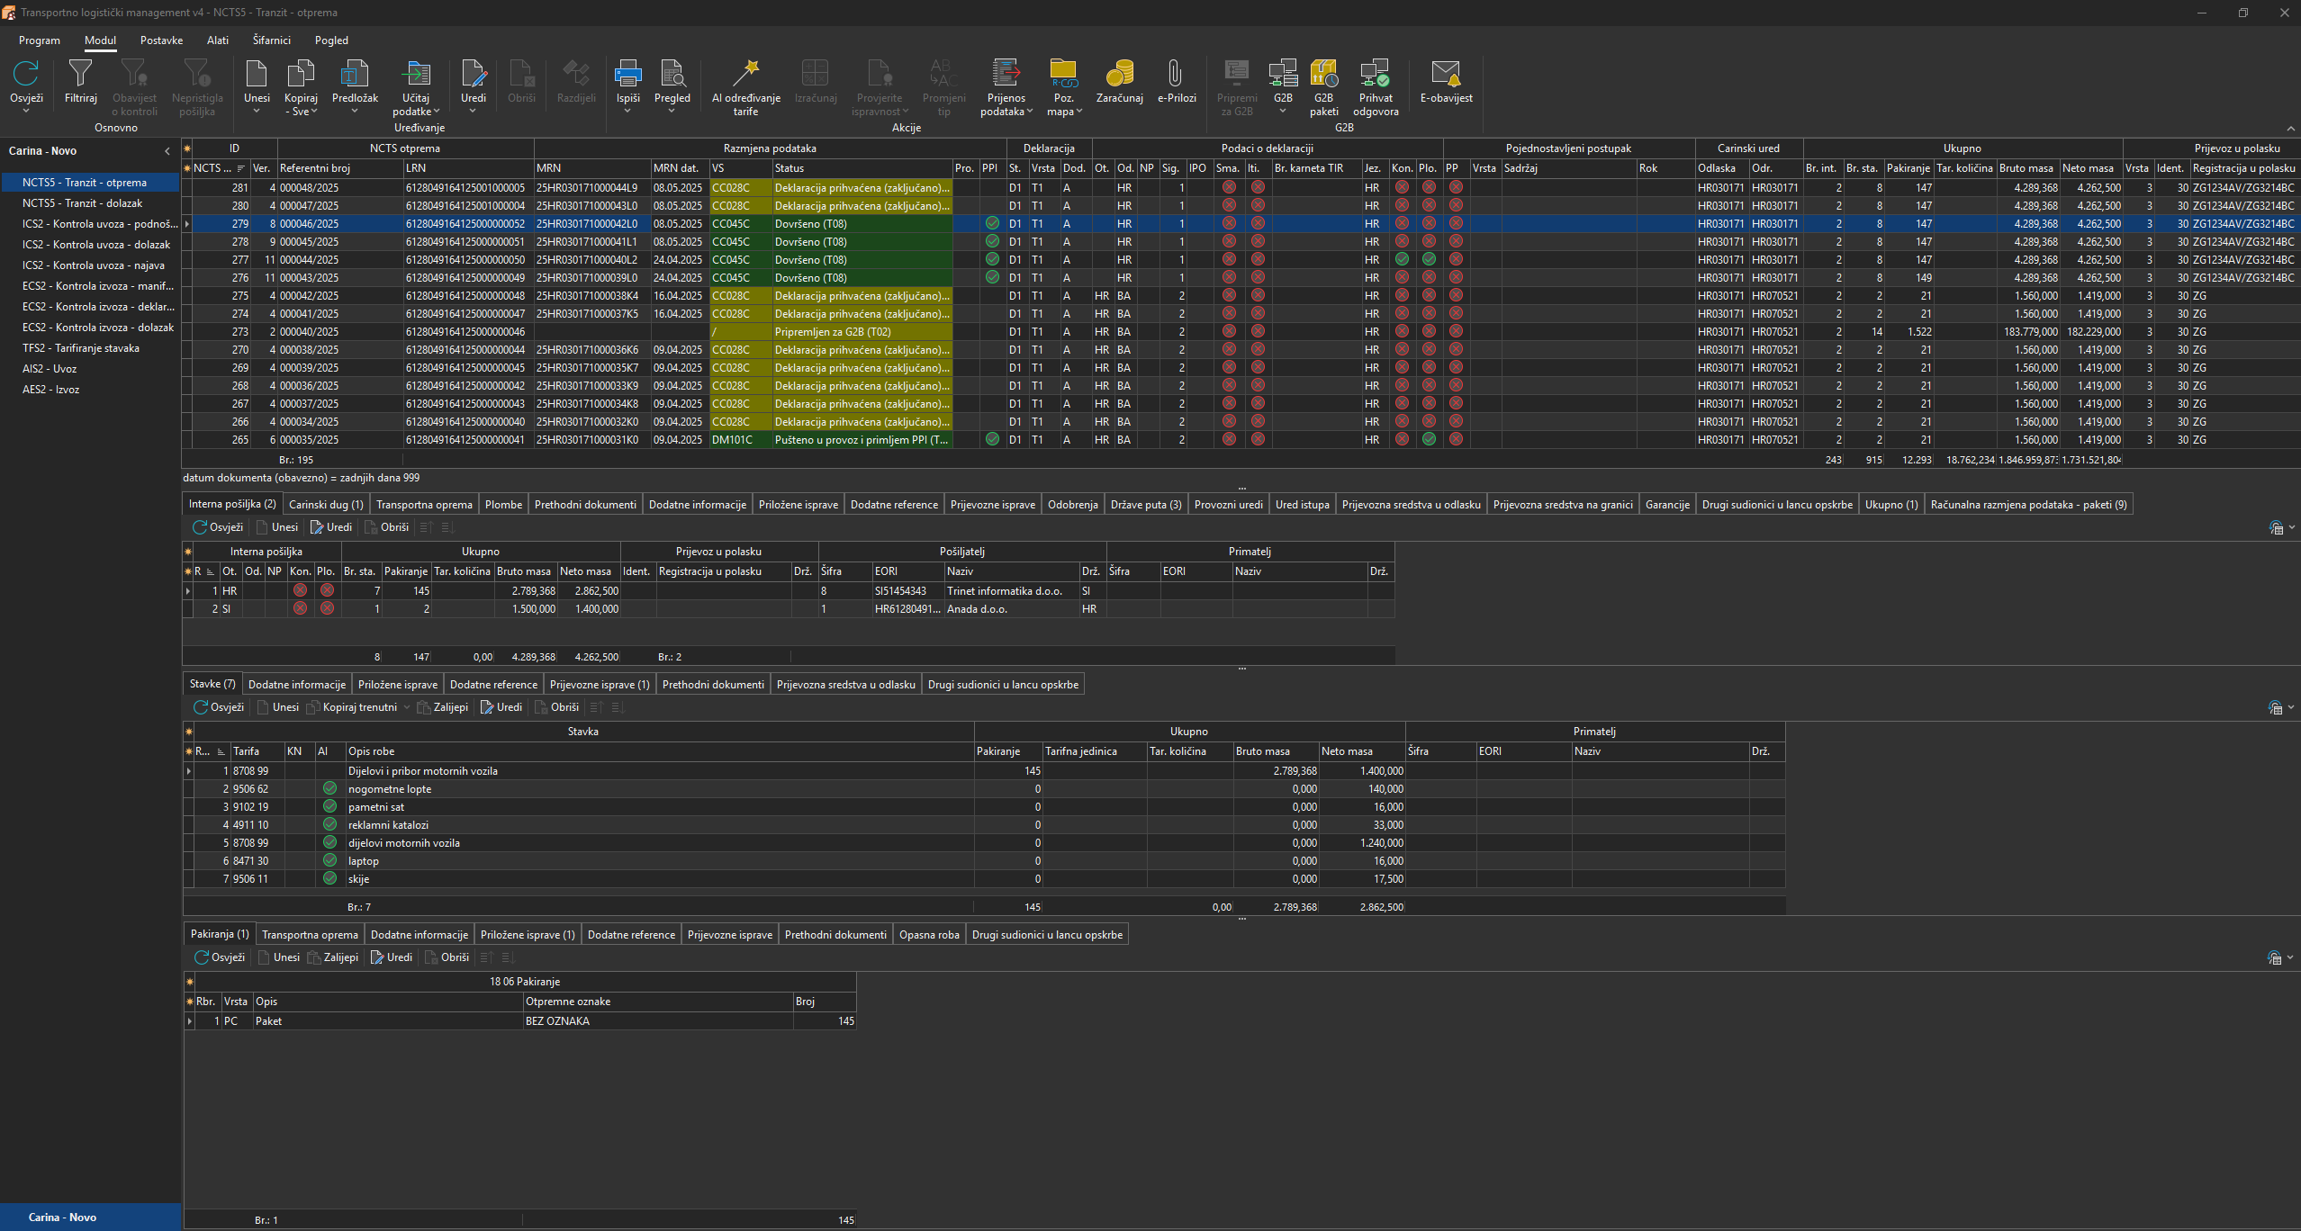Toggle Plo. green status in row 000035/2025
Screen dimensions: 2301x1231
pyautogui.click(x=1429, y=439)
